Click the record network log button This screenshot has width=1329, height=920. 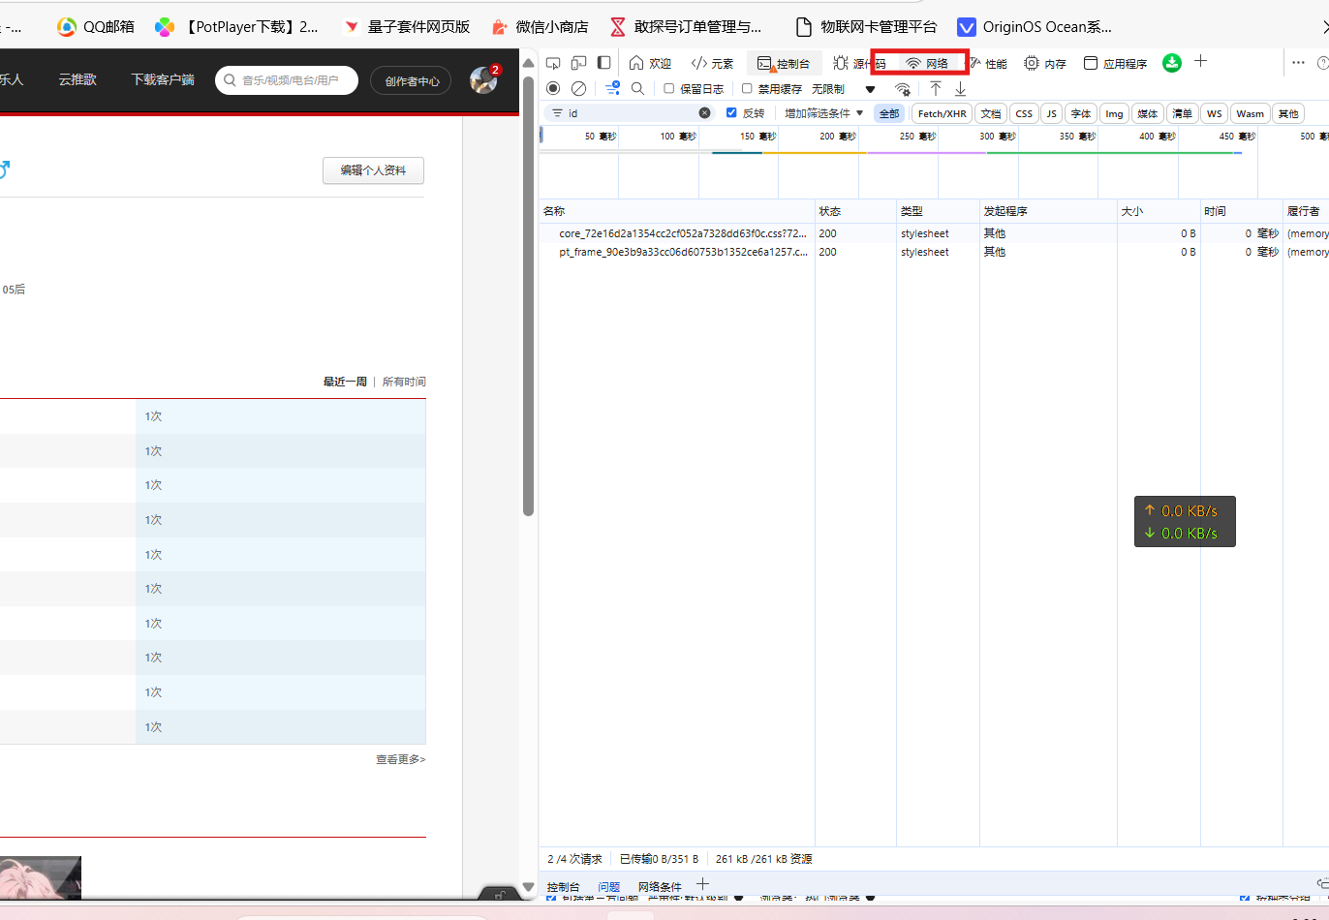coord(553,88)
